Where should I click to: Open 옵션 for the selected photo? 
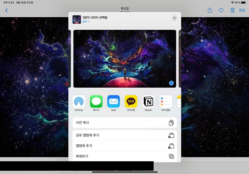click(x=86, y=21)
